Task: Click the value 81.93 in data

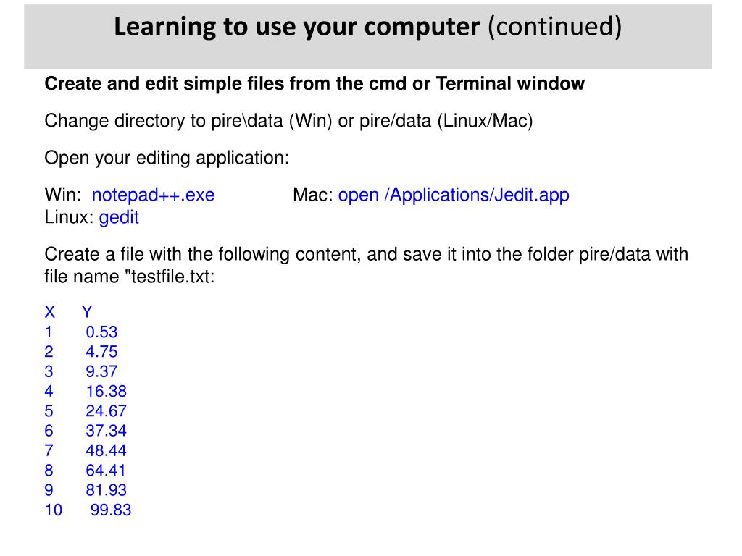Action: pyautogui.click(x=106, y=490)
